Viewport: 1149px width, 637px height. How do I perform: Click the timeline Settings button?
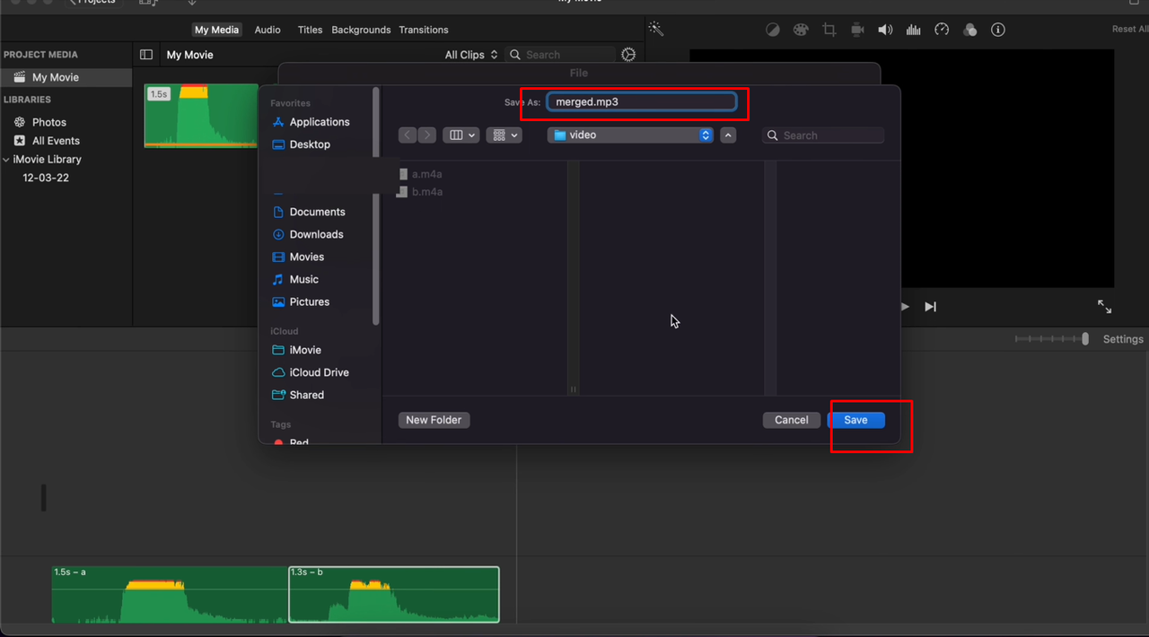[1123, 339]
